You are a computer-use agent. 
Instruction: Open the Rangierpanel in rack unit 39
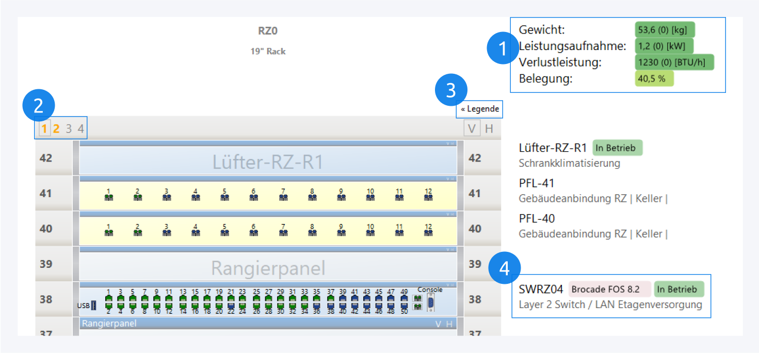click(268, 268)
